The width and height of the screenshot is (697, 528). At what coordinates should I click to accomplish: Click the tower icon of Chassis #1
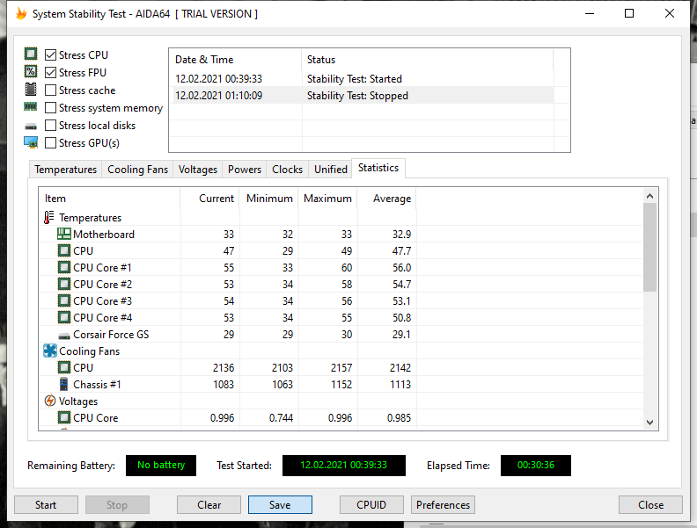pyautogui.click(x=64, y=384)
